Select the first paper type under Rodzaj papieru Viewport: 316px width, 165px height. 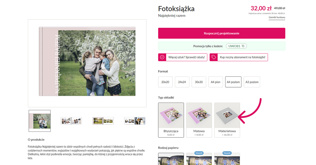tap(171, 159)
